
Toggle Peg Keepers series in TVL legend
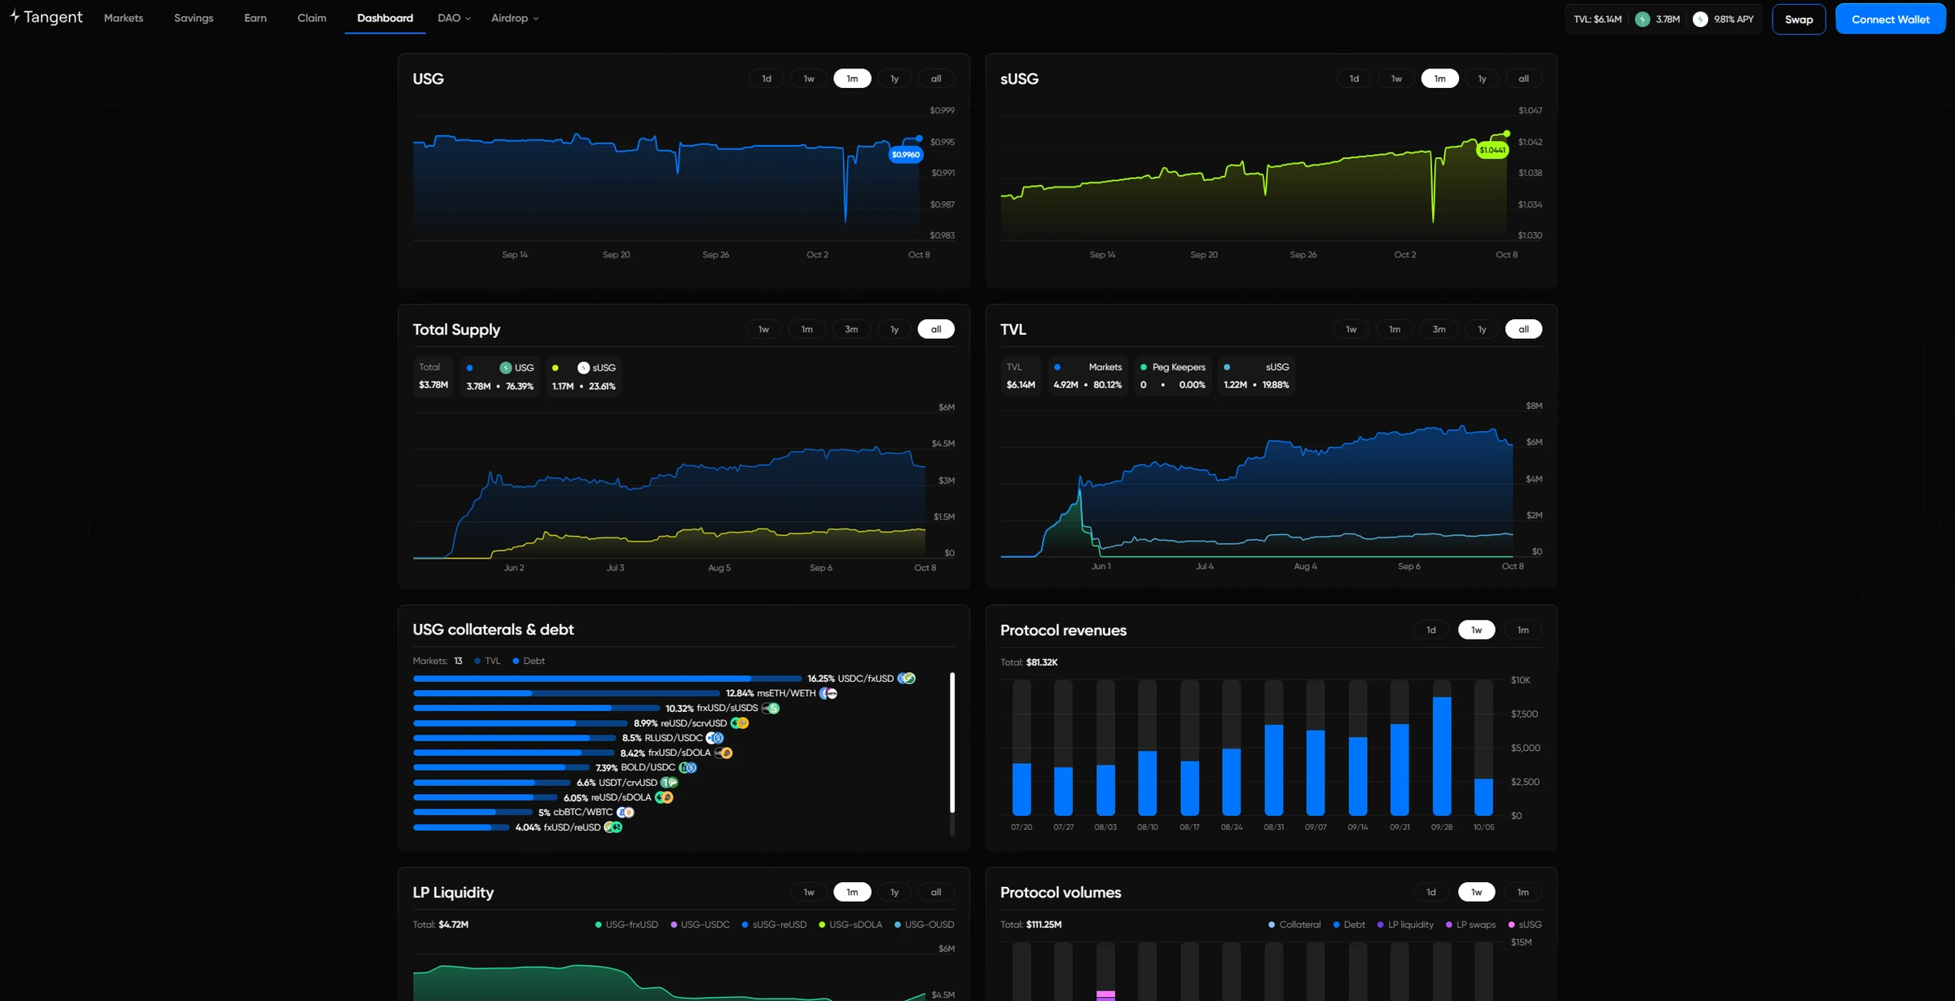(x=1173, y=375)
